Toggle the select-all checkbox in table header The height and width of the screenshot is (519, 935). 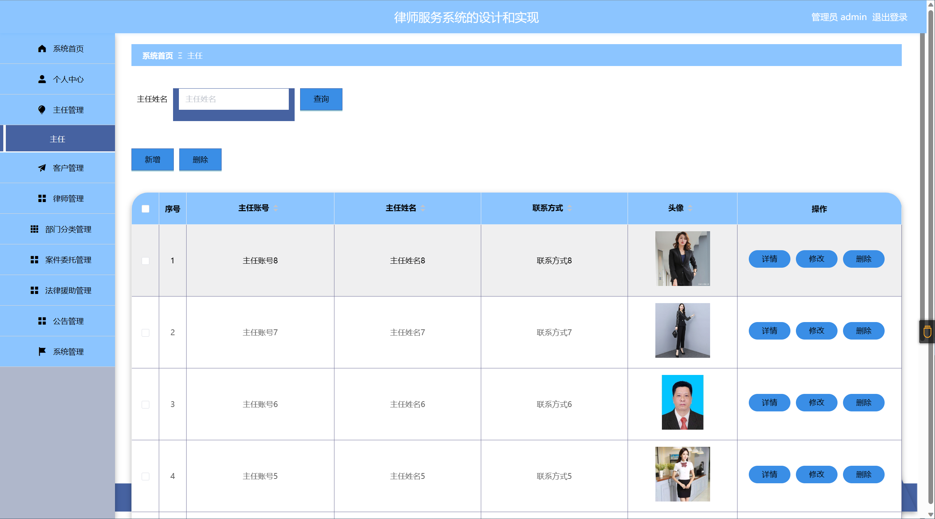pyautogui.click(x=145, y=209)
